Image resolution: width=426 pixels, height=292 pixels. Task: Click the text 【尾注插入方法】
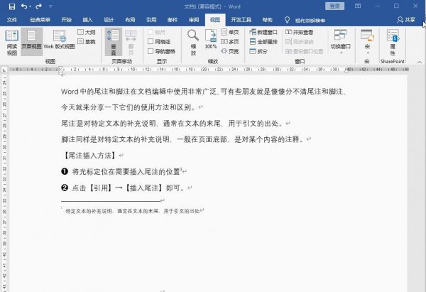coord(89,156)
